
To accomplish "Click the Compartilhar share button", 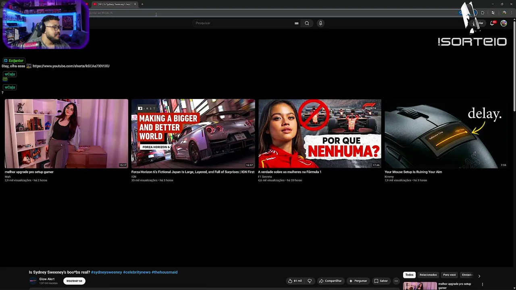I will click(330, 281).
